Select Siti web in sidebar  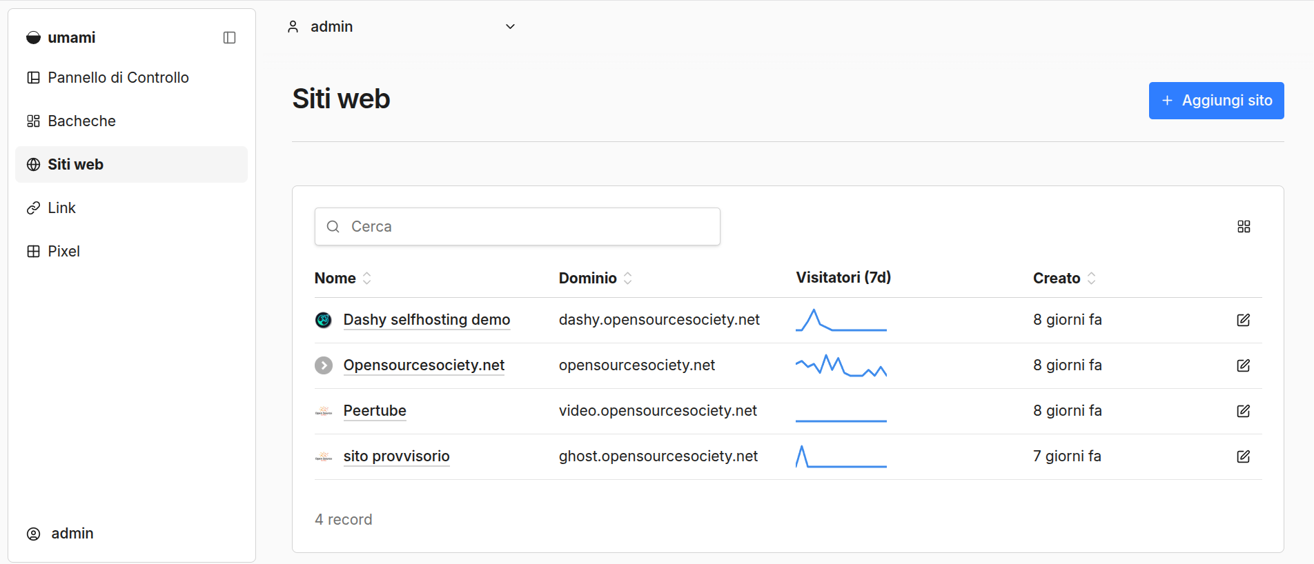(x=131, y=164)
